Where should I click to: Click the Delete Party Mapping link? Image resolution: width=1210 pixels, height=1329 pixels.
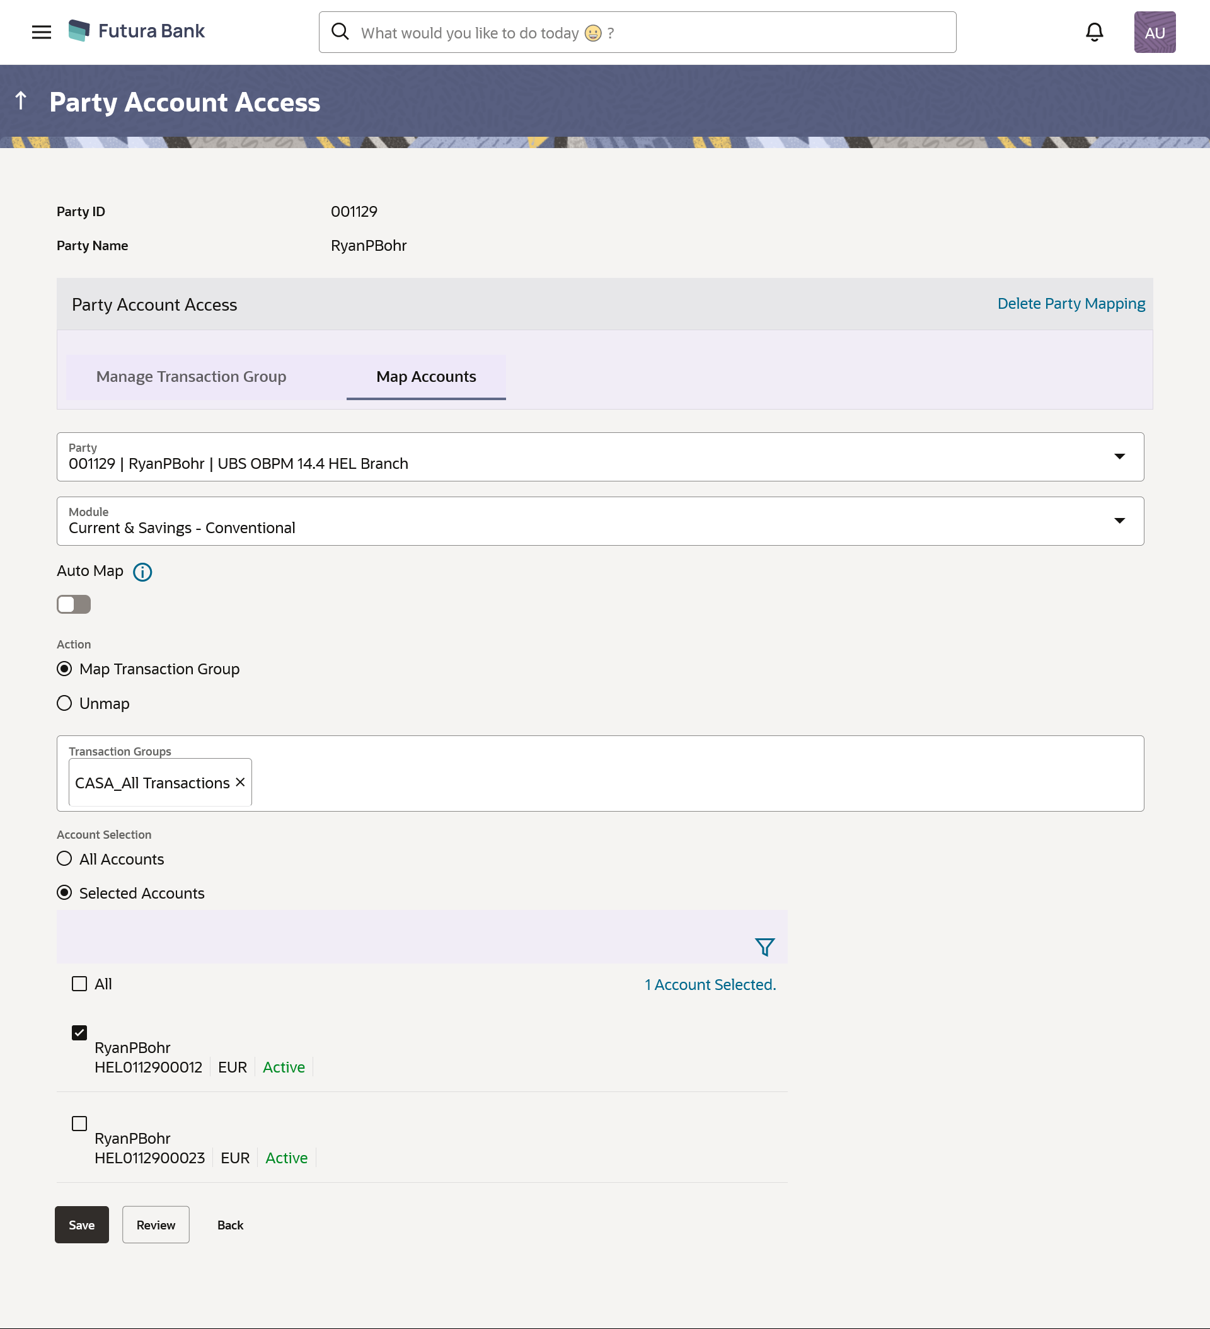click(x=1070, y=304)
